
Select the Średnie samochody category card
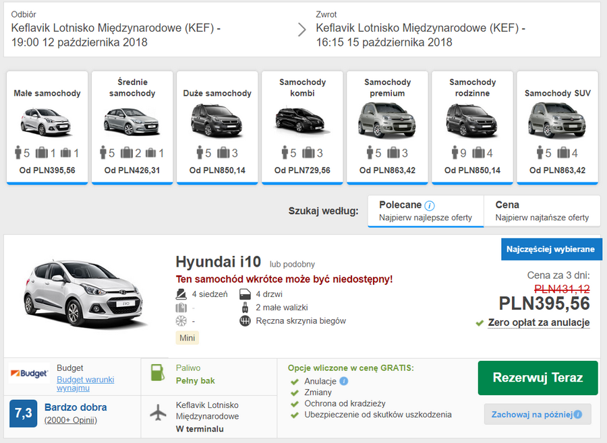click(x=132, y=127)
